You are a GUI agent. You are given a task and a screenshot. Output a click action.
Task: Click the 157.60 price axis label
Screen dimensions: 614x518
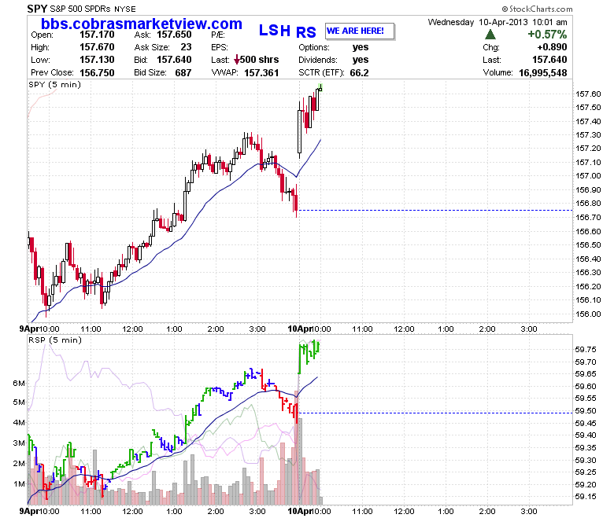588,94
